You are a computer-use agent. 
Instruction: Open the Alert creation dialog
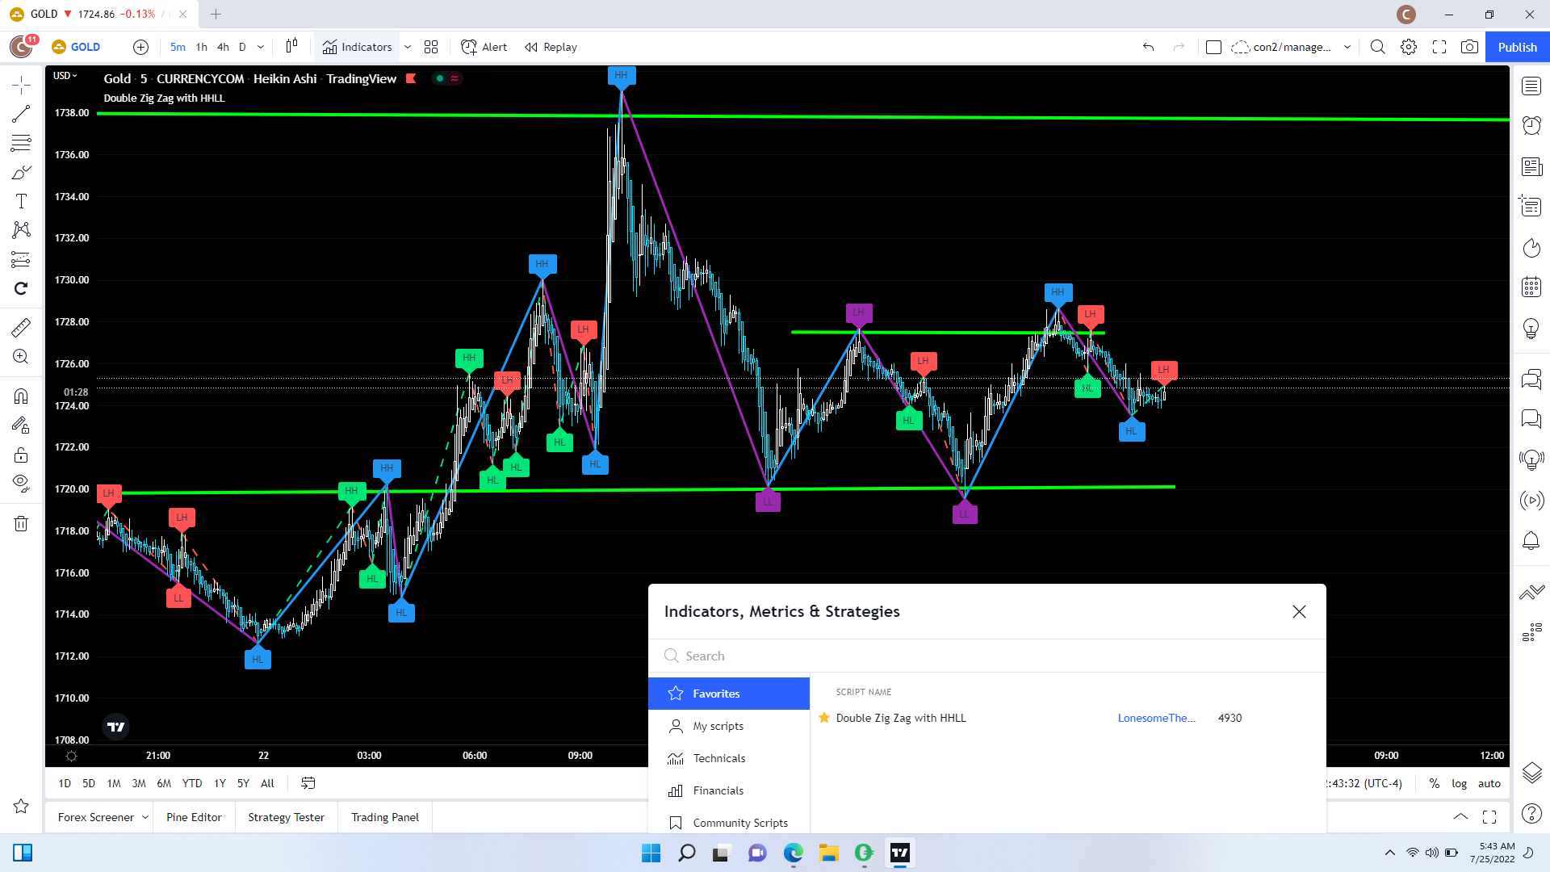coord(484,47)
